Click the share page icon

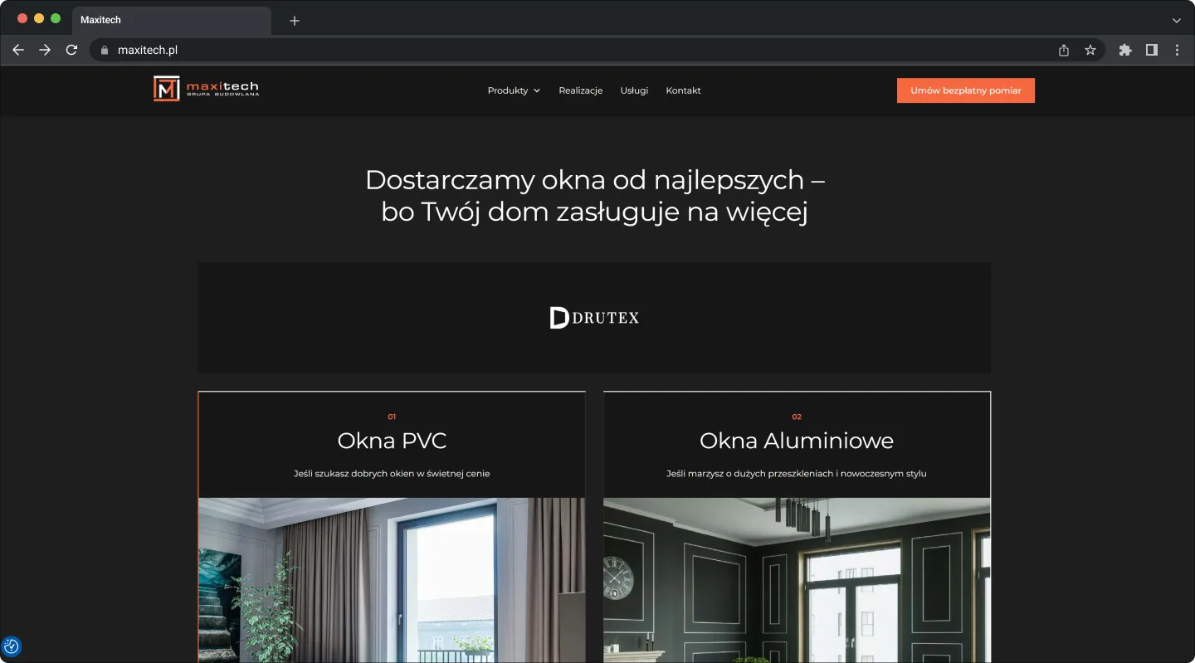click(1064, 50)
